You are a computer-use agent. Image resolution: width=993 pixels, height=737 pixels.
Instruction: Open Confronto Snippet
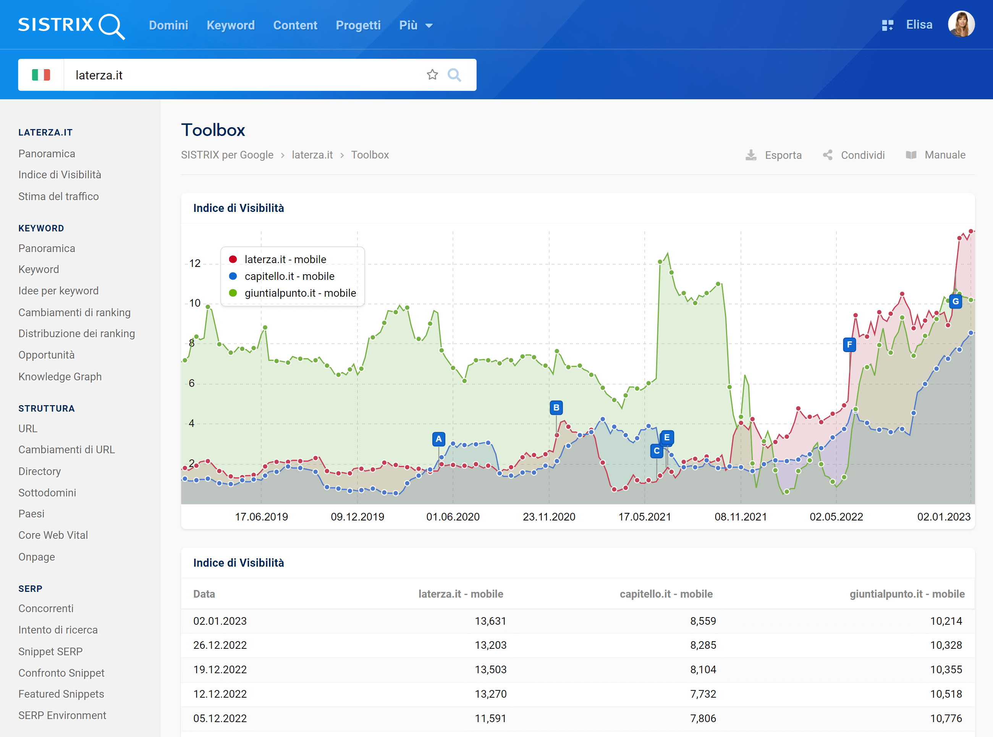point(61,673)
